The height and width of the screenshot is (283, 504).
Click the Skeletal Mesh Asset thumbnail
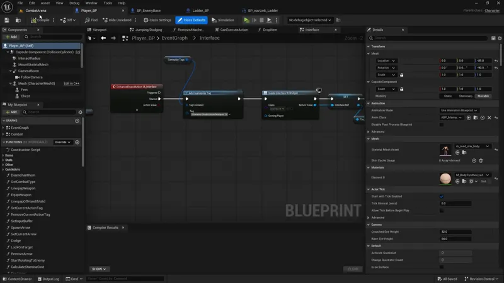pyautogui.click(x=445, y=150)
